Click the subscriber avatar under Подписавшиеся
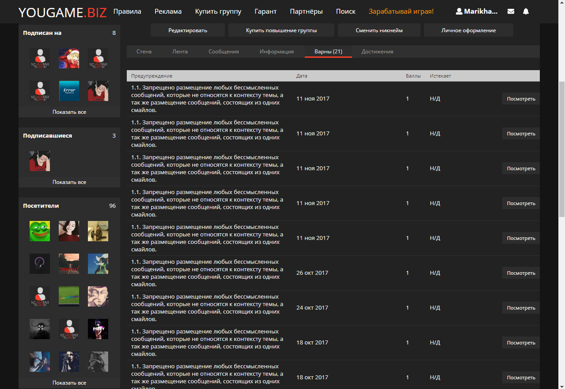Viewport: 565px width, 389px height. click(40, 161)
